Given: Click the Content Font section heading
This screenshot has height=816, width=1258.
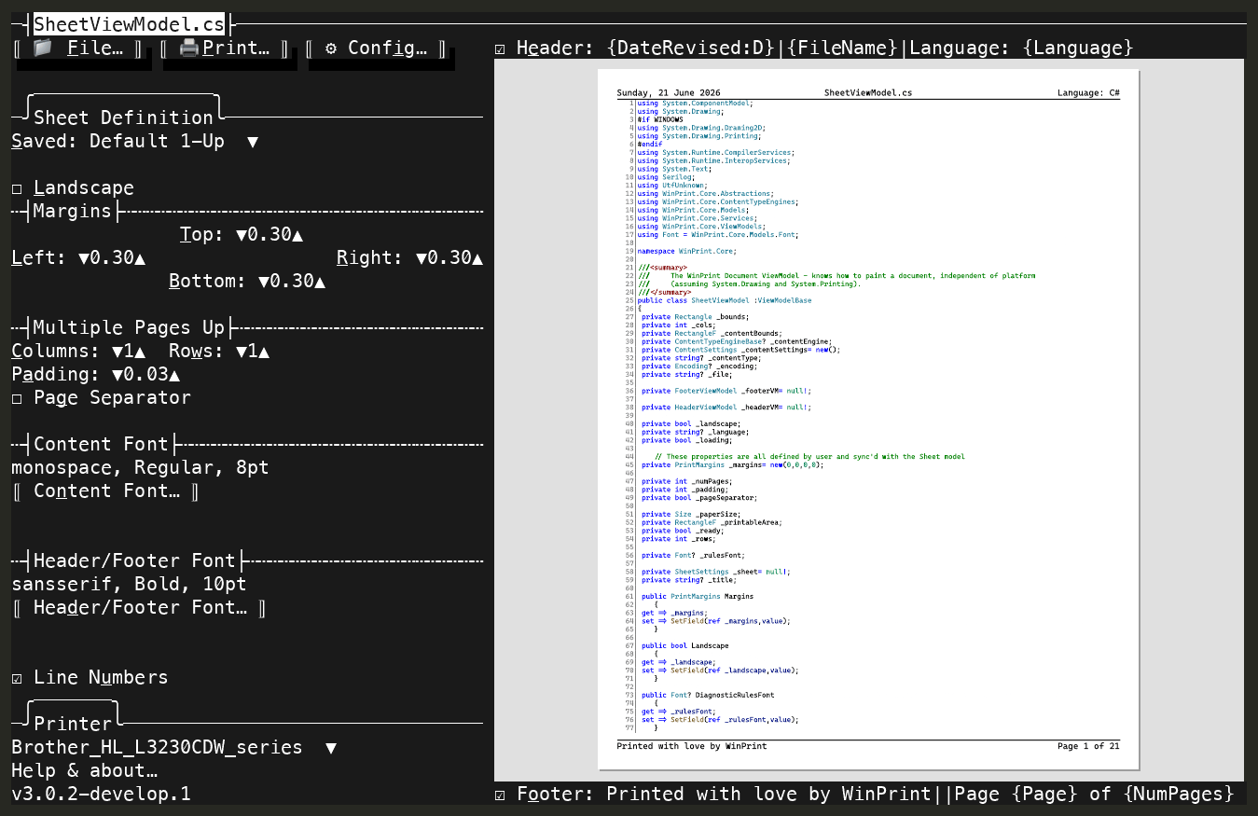Looking at the screenshot, I should [101, 445].
